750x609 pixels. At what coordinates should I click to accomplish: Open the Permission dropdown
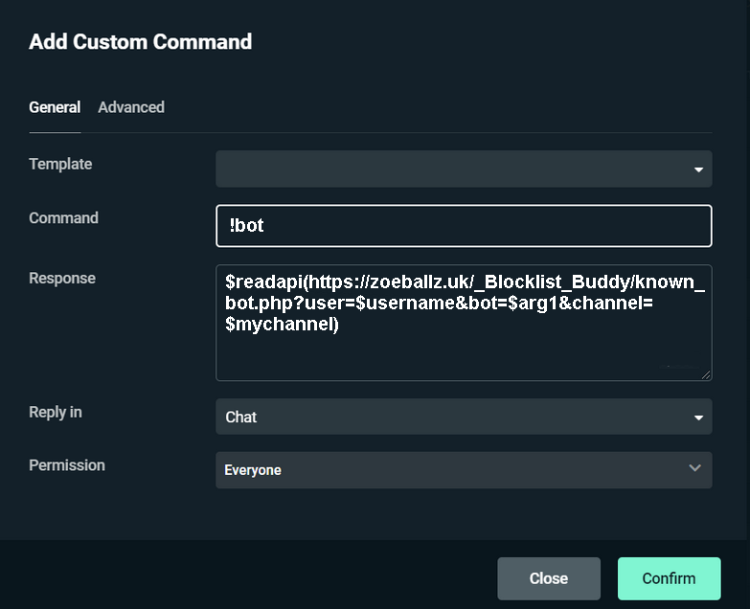tap(450, 470)
